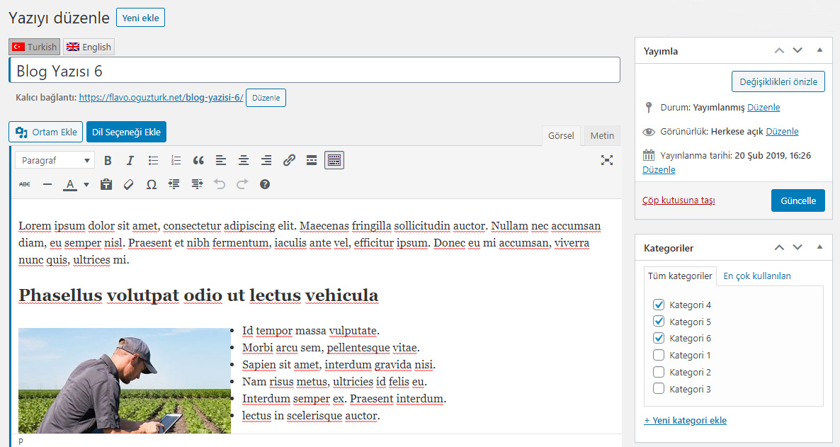Insert a numbered list
This screenshot has width=840, height=447.
point(176,160)
